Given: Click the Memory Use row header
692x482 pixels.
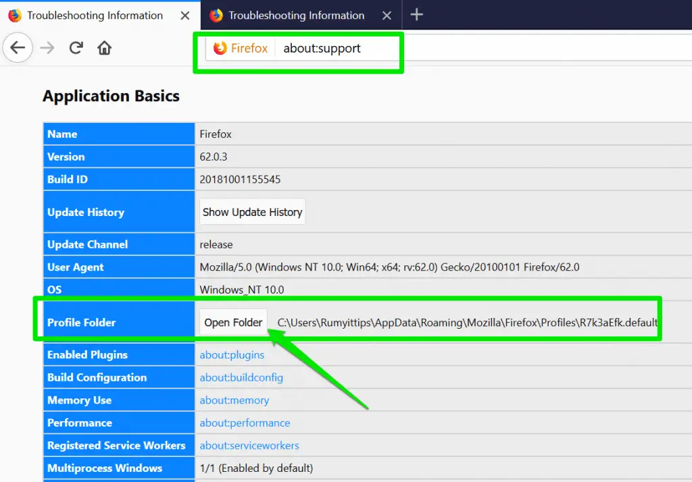Looking at the screenshot, I should (x=119, y=400).
